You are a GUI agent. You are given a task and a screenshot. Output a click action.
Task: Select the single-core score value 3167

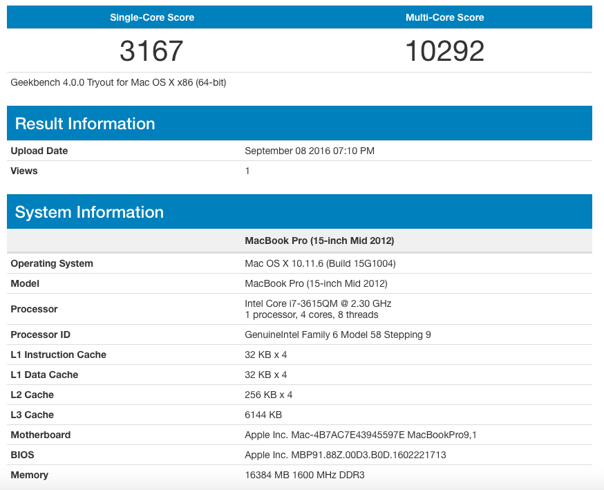(x=151, y=51)
